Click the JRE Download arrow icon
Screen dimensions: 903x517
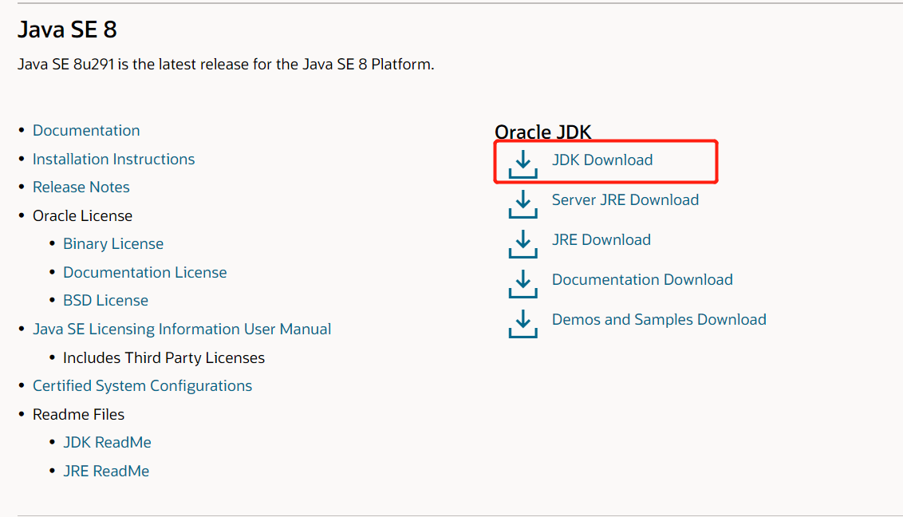point(522,243)
